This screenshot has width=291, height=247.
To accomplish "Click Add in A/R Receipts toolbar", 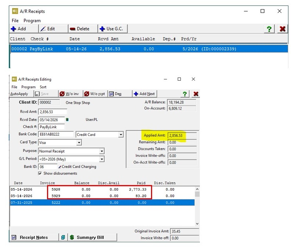I will click(x=24, y=29).
